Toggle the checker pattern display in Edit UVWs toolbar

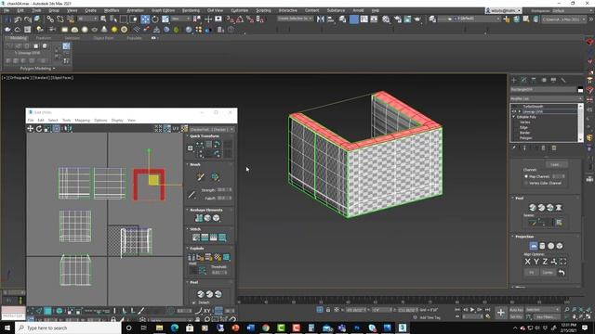pyautogui.click(x=184, y=129)
